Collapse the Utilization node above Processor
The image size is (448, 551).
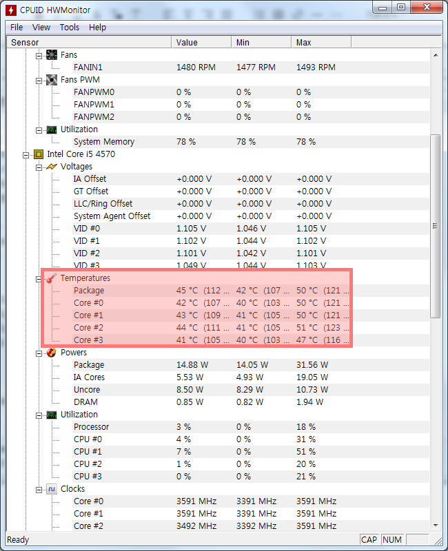(x=39, y=416)
